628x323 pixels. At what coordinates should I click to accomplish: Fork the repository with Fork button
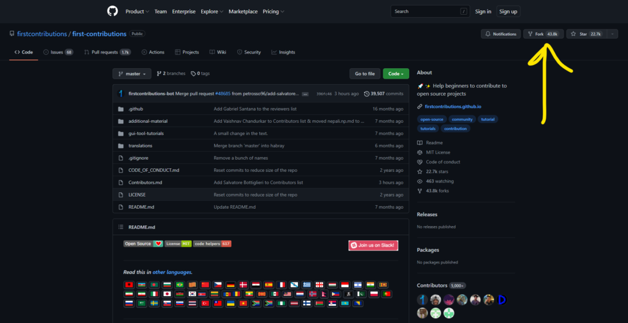click(543, 34)
